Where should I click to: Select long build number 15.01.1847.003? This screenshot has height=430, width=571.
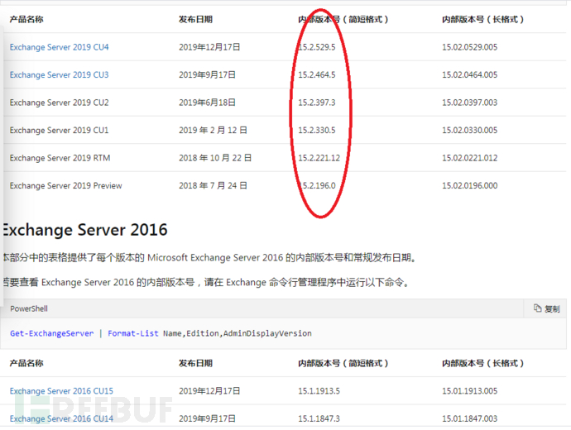coord(470,418)
